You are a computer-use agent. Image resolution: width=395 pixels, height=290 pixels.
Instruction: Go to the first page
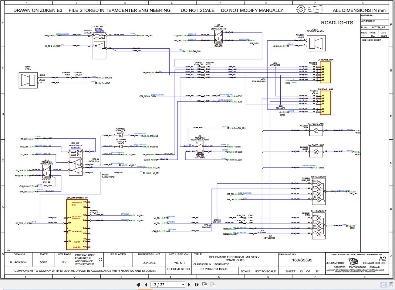point(138,285)
